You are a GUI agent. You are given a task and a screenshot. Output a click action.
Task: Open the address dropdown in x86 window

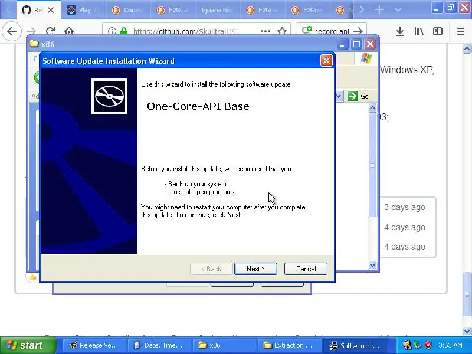(x=339, y=96)
